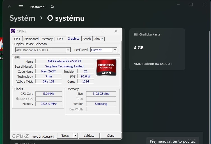Click the Navi 24 XT code name value

(x=49, y=71)
